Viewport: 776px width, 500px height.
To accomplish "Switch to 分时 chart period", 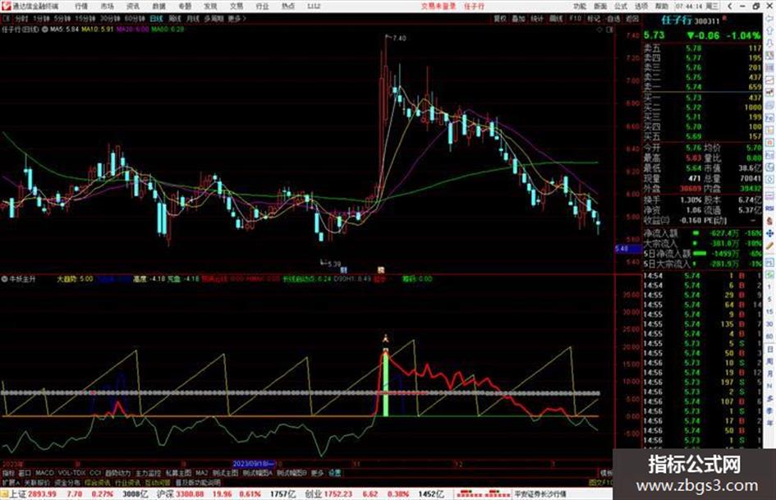I will (x=21, y=18).
